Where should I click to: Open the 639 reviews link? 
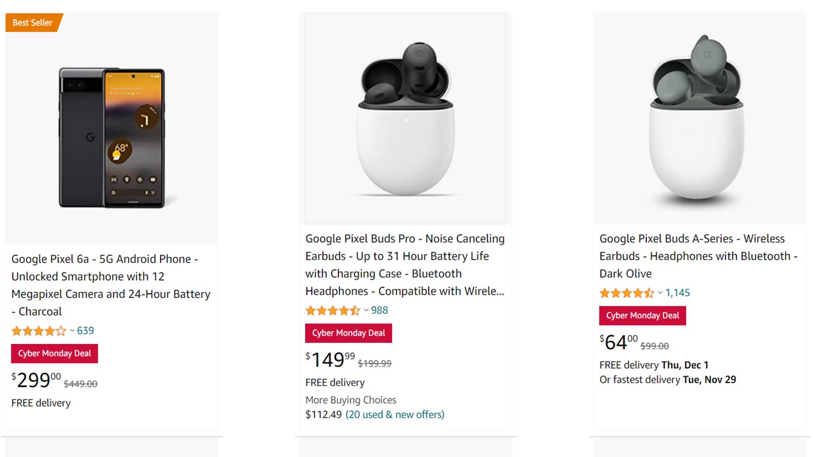[85, 331]
